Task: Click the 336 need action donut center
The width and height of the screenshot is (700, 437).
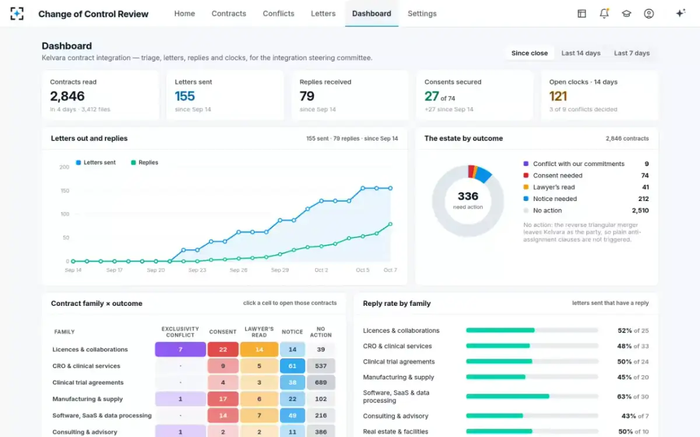Action: click(x=468, y=200)
